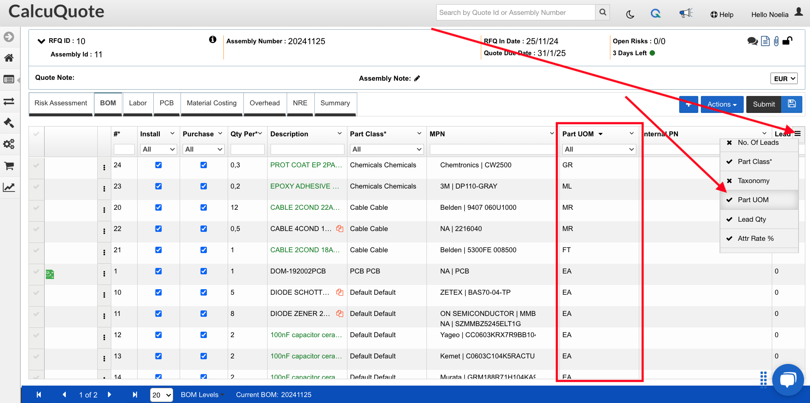Screen dimensions: 810x403
Task: Open shopping cart sidebar icon
Action: click(x=9, y=166)
